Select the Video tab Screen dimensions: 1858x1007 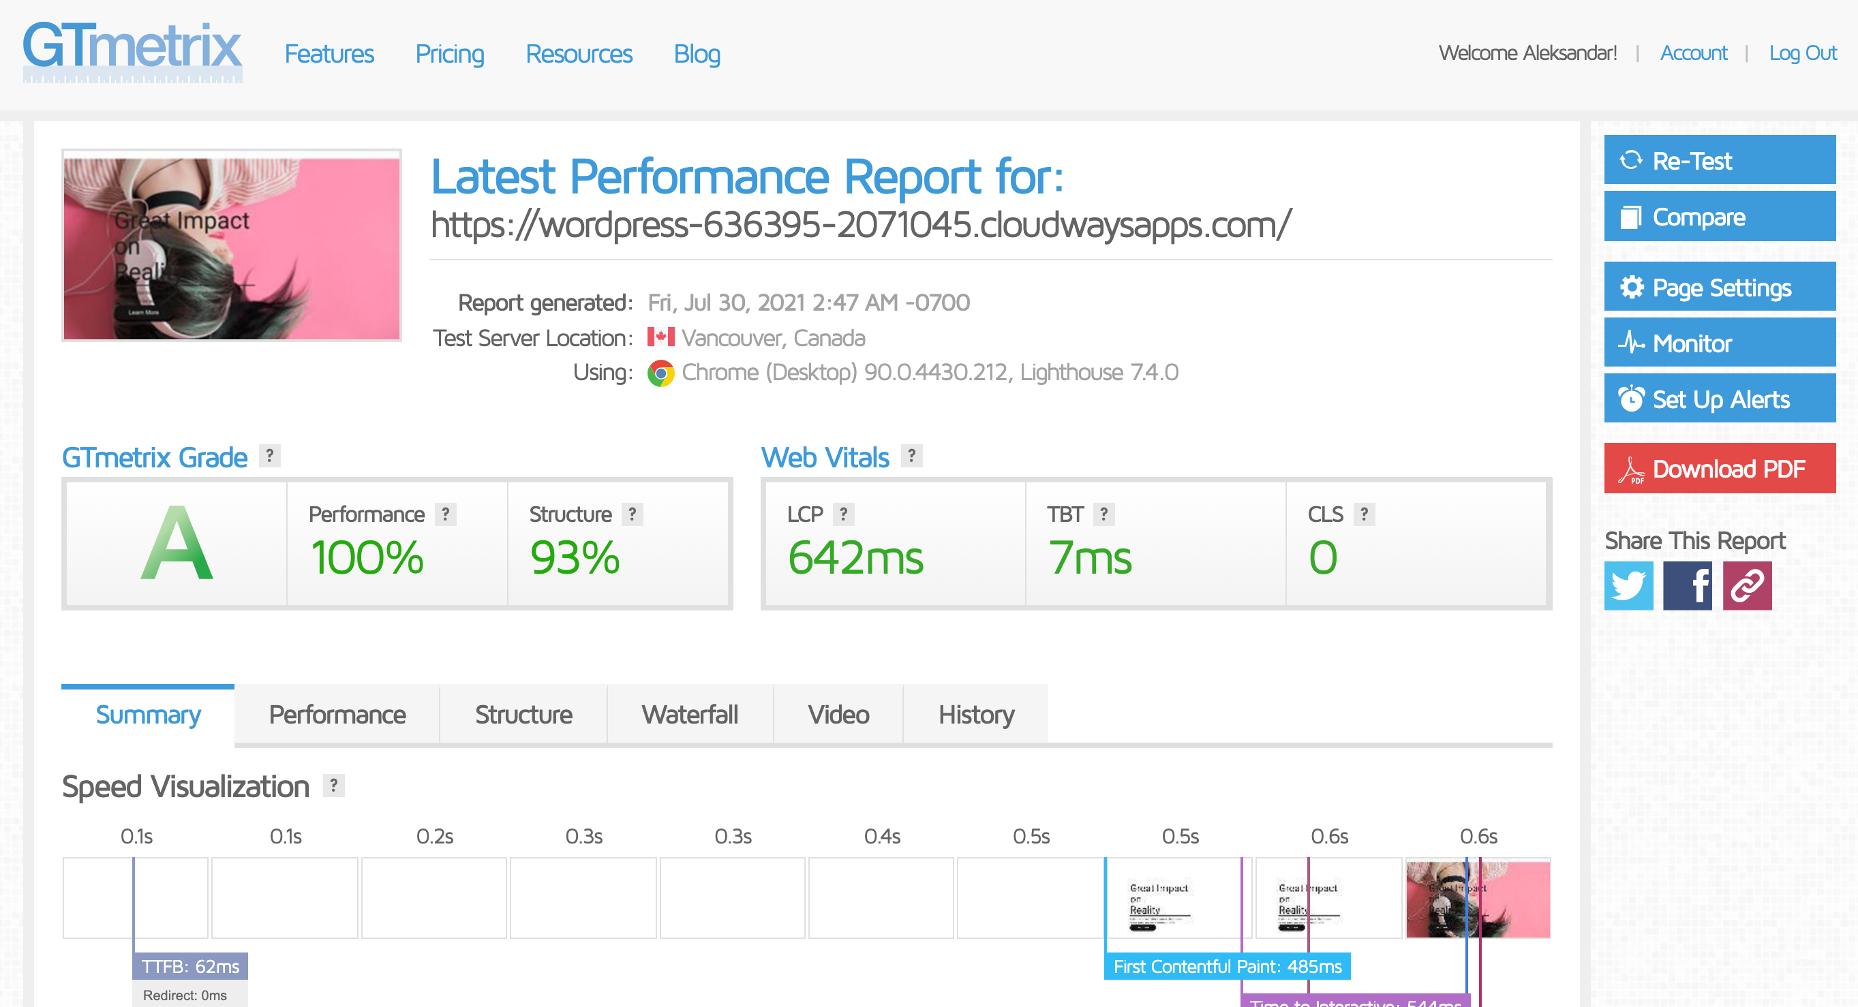tap(838, 714)
